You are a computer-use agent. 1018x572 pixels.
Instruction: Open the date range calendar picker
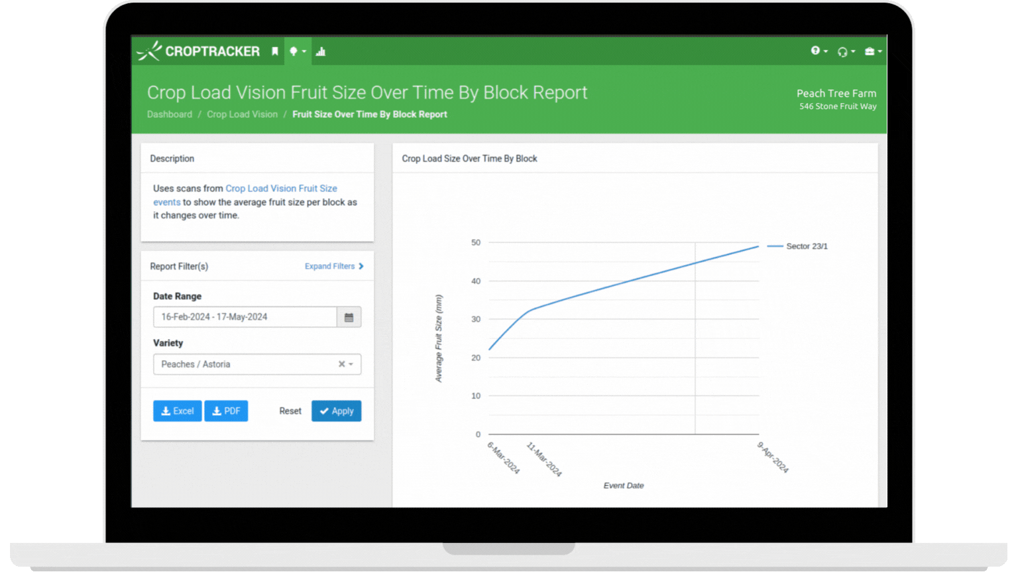coord(349,317)
